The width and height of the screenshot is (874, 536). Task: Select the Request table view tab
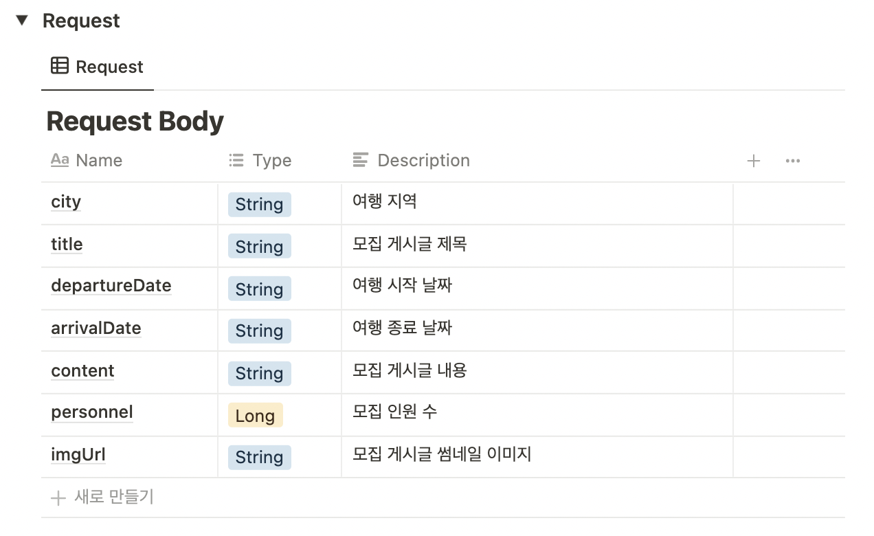click(x=97, y=67)
